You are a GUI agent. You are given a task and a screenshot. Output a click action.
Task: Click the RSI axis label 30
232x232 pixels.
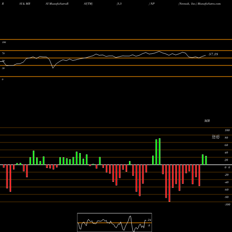click(x=3, y=68)
